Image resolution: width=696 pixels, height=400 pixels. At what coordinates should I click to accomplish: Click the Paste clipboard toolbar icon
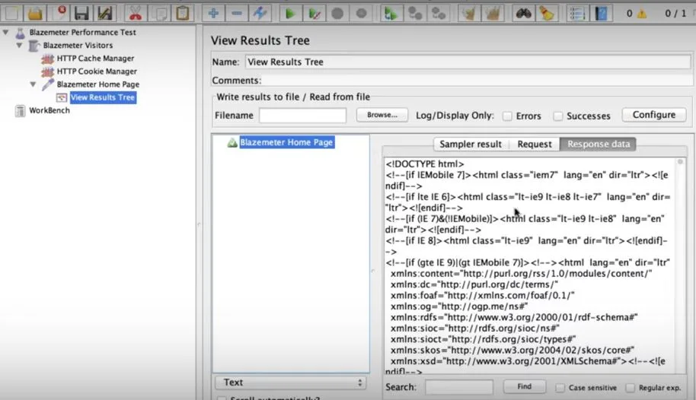183,13
